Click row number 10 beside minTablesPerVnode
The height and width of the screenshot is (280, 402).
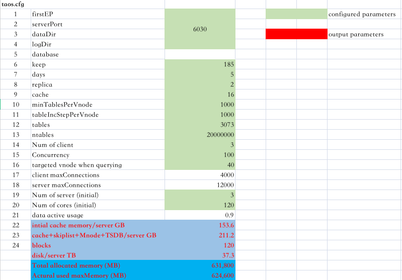click(16, 105)
